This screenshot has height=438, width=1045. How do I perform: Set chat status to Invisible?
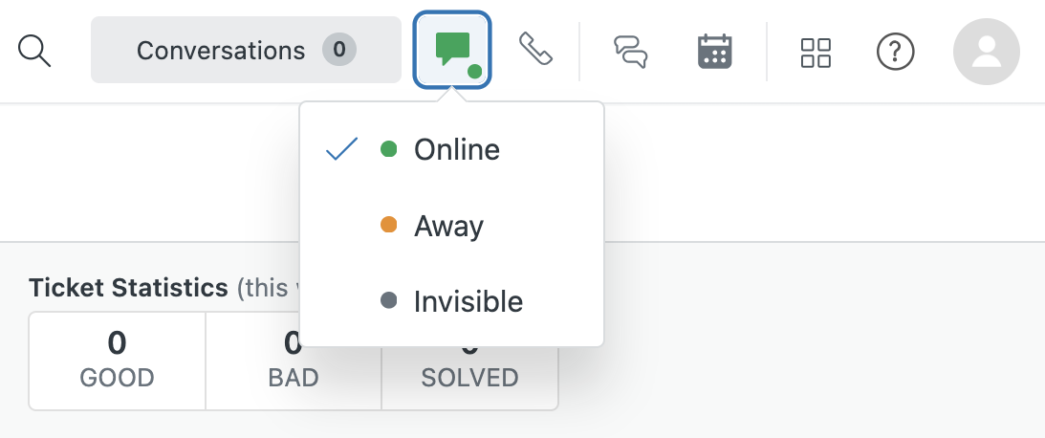468,302
